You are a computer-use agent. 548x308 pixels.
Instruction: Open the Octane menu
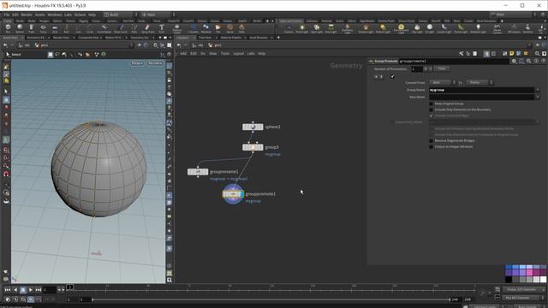[80, 15]
